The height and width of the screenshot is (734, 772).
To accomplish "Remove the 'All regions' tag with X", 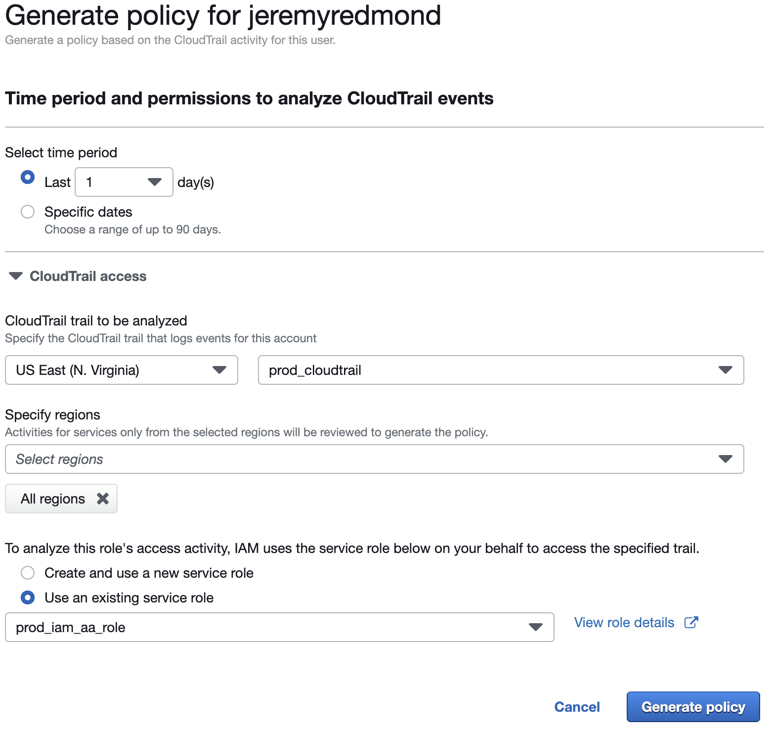I will [x=103, y=499].
